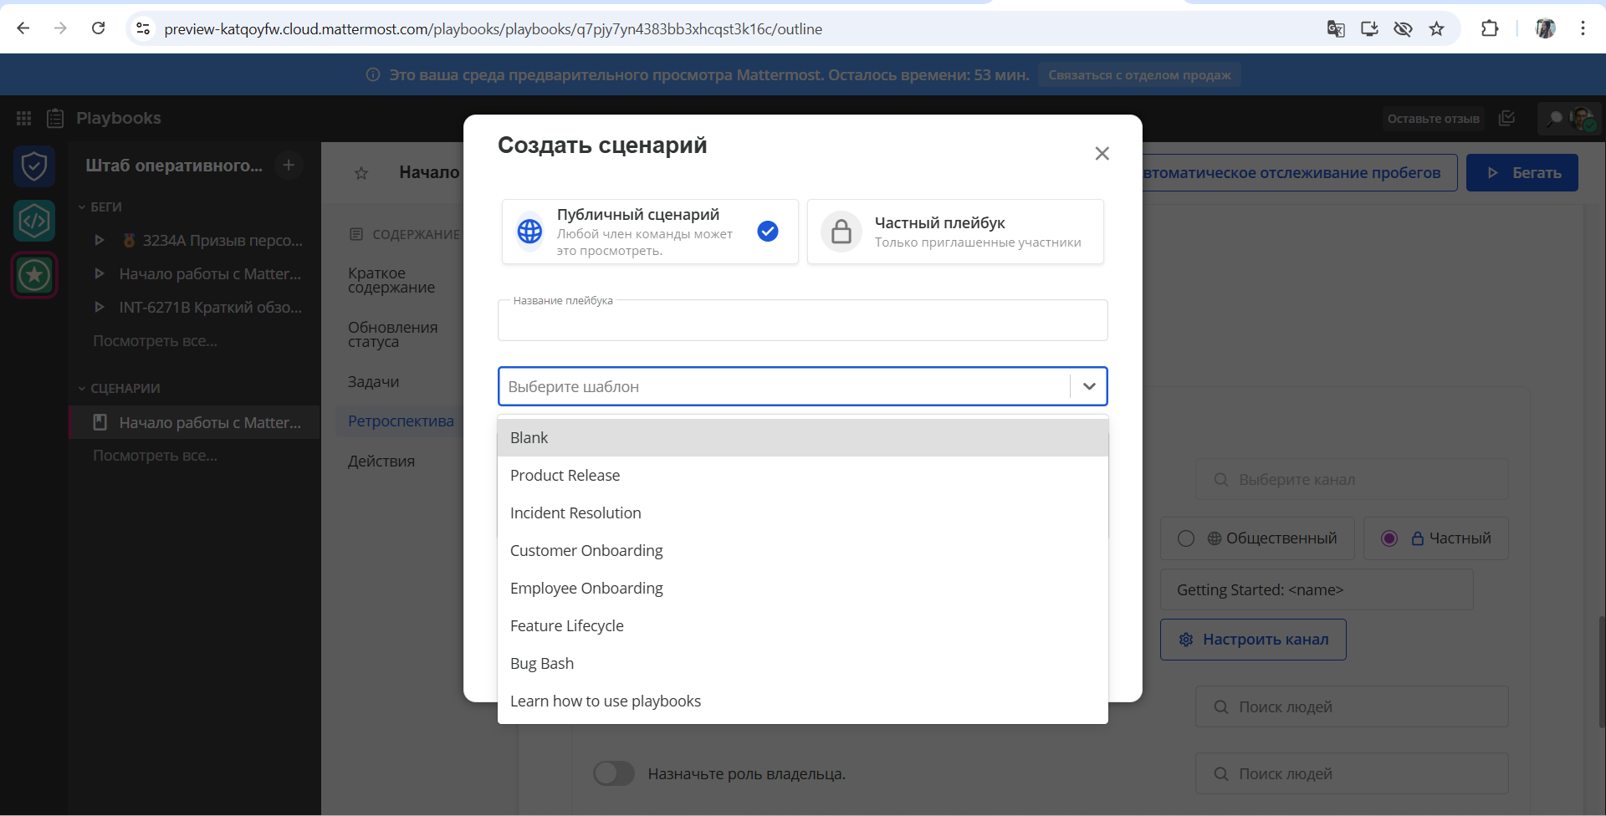Click the shield team icon in sidebar
Image resolution: width=1606 pixels, height=816 pixels.
(x=34, y=166)
